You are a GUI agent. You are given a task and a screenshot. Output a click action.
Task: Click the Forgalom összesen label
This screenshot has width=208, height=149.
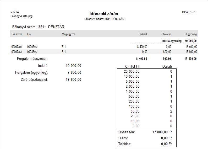coord(33,58)
